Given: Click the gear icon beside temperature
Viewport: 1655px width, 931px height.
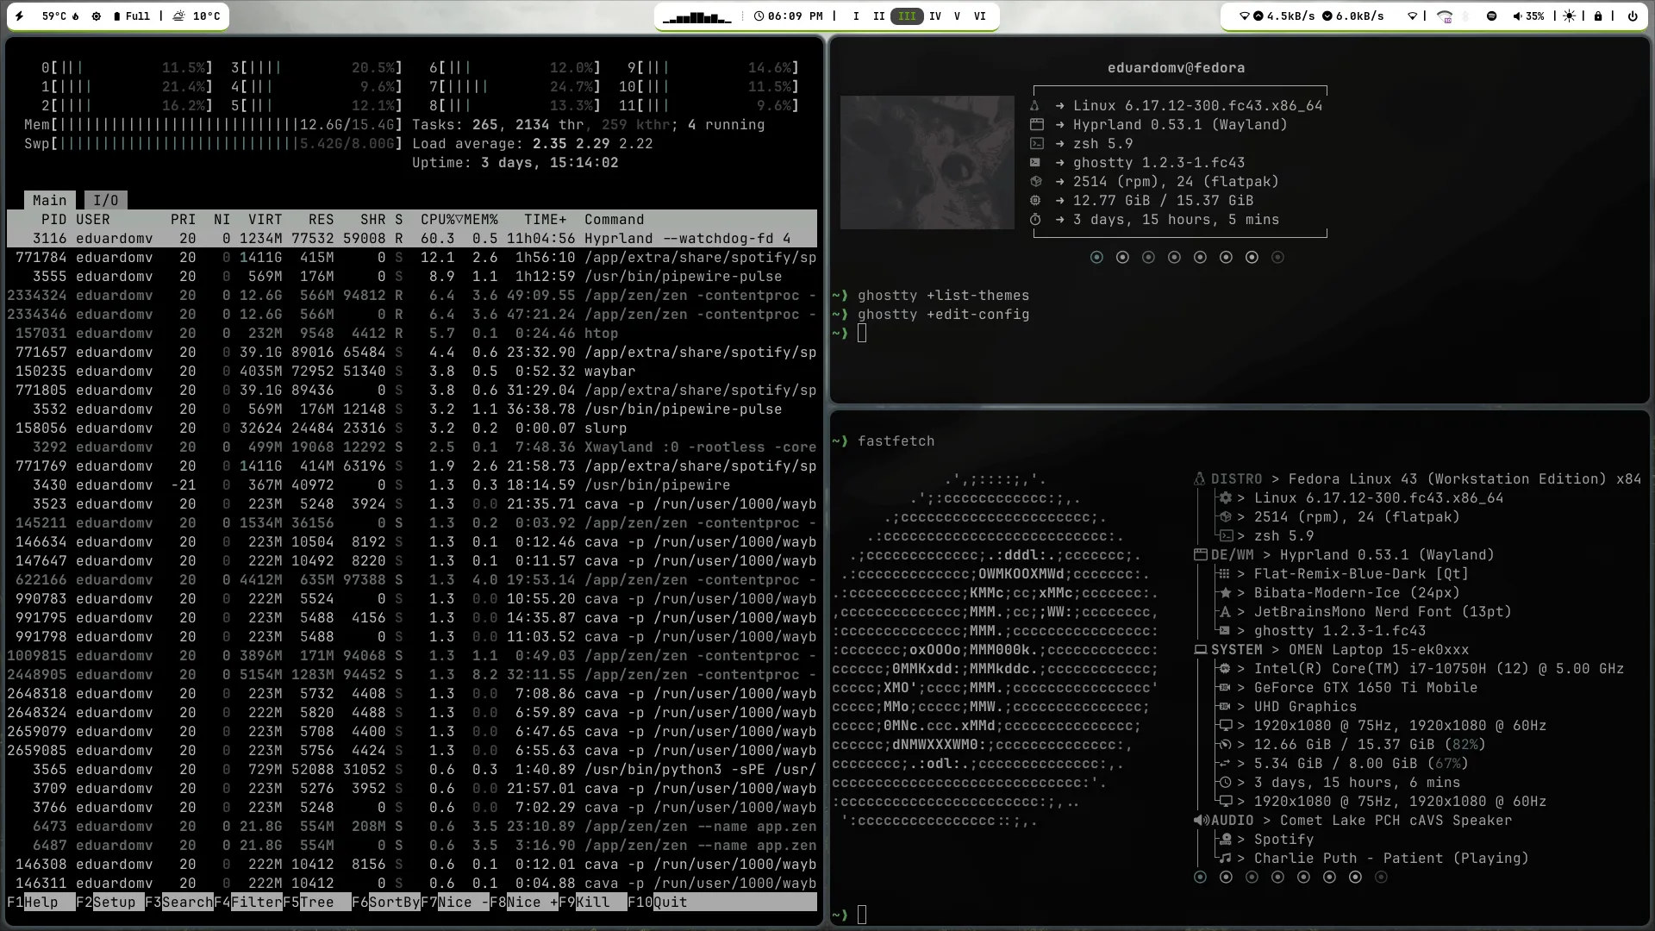Looking at the screenshot, I should click(x=97, y=16).
